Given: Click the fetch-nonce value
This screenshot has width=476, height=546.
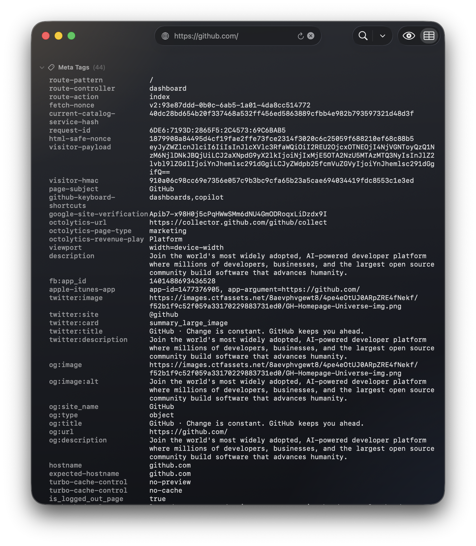Looking at the screenshot, I should [x=230, y=105].
